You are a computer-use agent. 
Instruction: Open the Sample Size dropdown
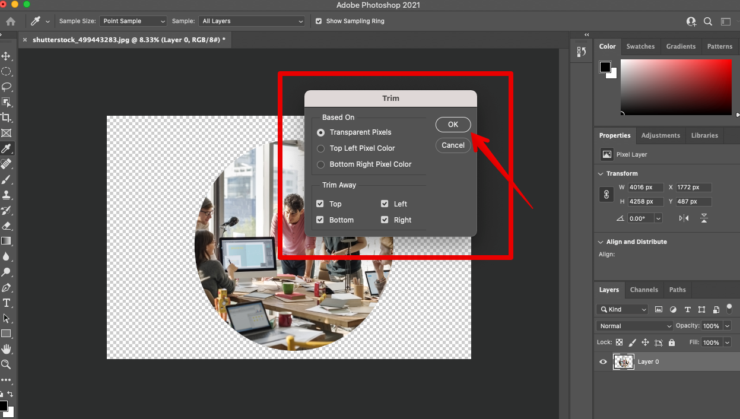(134, 21)
